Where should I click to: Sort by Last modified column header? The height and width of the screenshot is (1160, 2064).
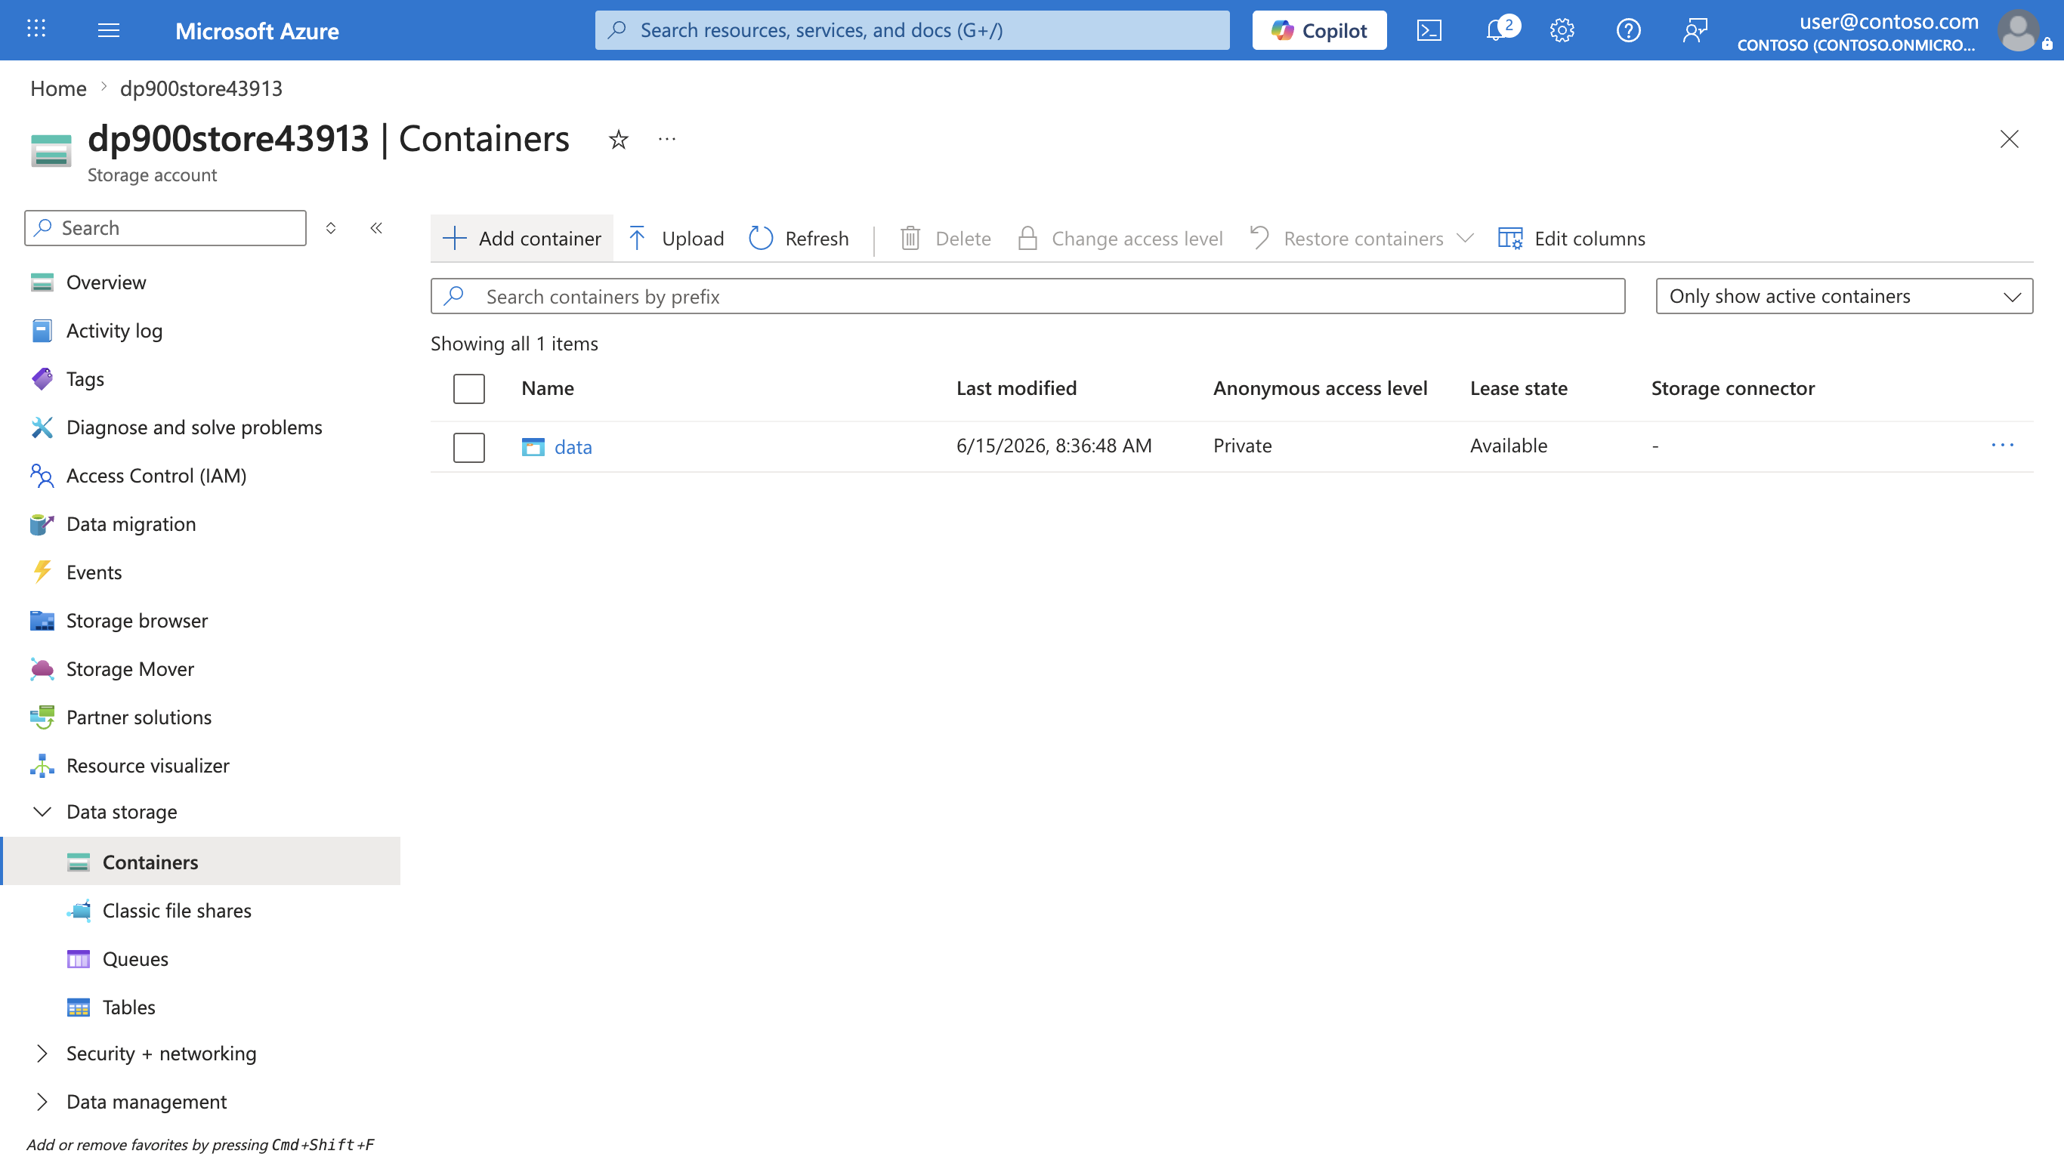point(1016,388)
